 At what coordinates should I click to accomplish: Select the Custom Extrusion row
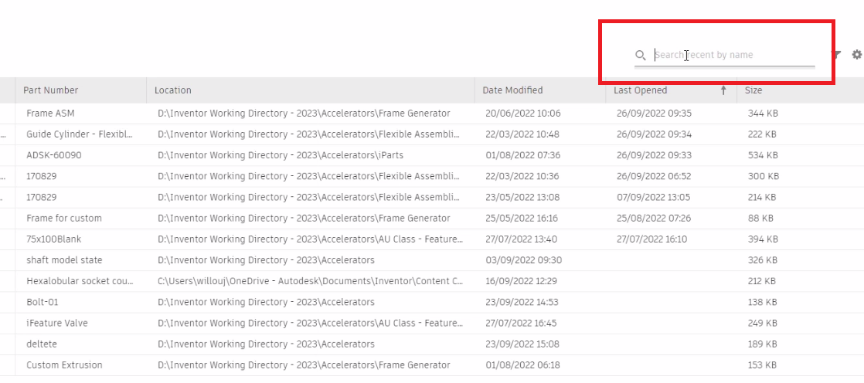(x=432, y=364)
